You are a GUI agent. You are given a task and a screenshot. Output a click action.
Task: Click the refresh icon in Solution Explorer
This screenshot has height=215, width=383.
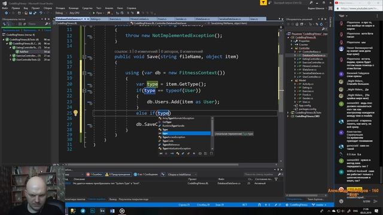pos(321,24)
